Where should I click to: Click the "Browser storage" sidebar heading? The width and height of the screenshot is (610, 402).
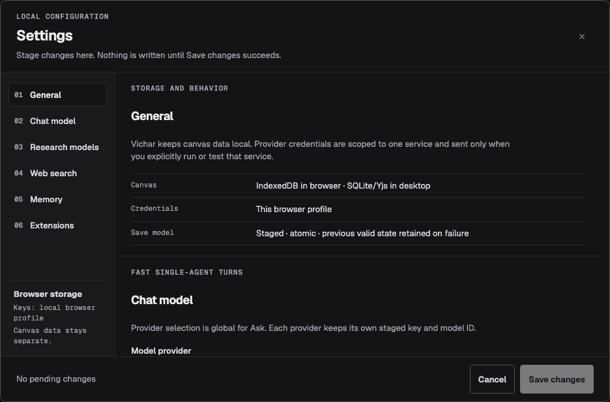tap(48, 294)
